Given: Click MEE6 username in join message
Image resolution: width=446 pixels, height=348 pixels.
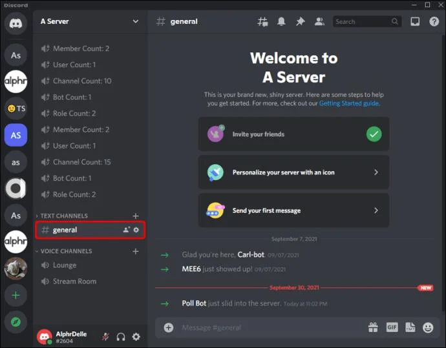Looking at the screenshot, I should (x=191, y=269).
